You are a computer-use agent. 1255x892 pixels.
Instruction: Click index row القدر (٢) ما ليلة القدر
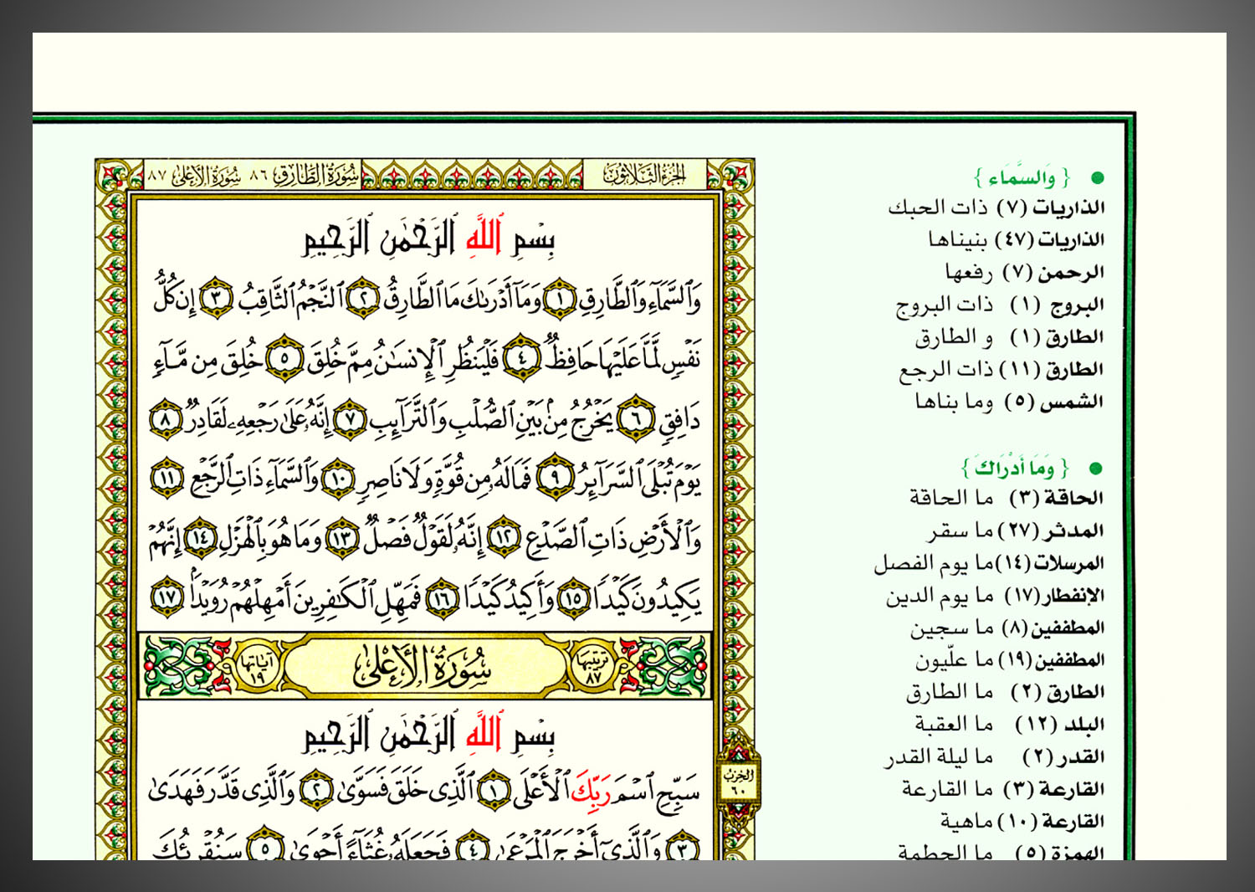click(x=995, y=757)
